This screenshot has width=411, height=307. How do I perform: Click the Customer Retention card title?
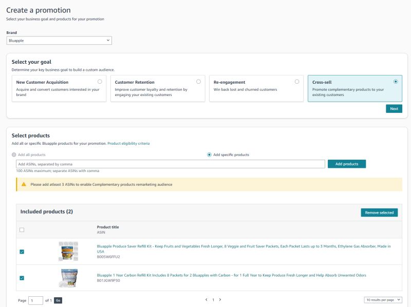(135, 82)
